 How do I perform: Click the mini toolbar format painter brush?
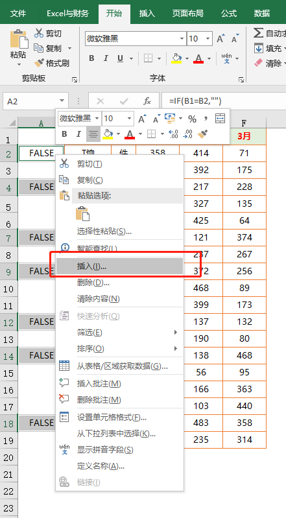(x=202, y=134)
